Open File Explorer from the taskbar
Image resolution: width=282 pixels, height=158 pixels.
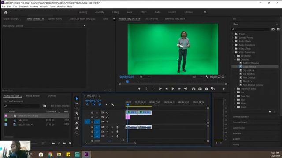tap(59, 154)
